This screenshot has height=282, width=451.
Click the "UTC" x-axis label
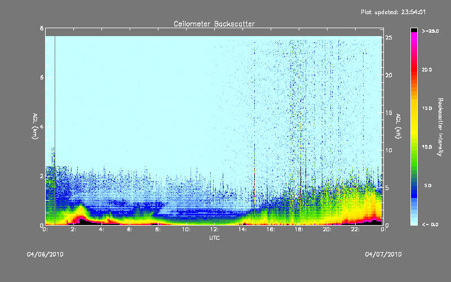(x=214, y=237)
